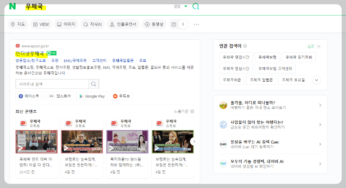Select related search 우체국보험
Screen dimensions: 346x188
(x=267, y=57)
